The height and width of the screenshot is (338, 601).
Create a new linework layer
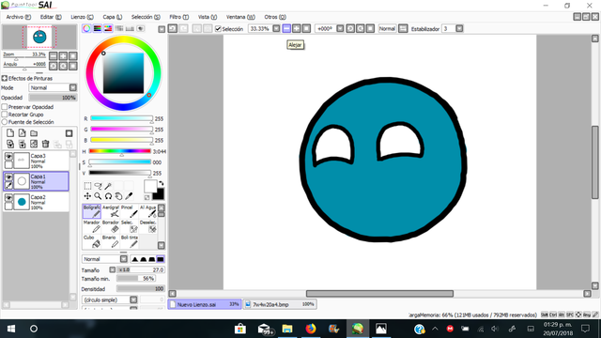[23, 133]
